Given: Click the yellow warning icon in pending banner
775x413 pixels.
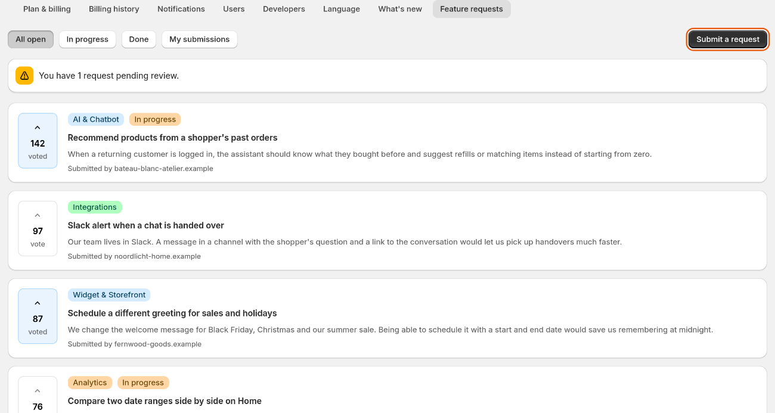Looking at the screenshot, I should click(24, 76).
